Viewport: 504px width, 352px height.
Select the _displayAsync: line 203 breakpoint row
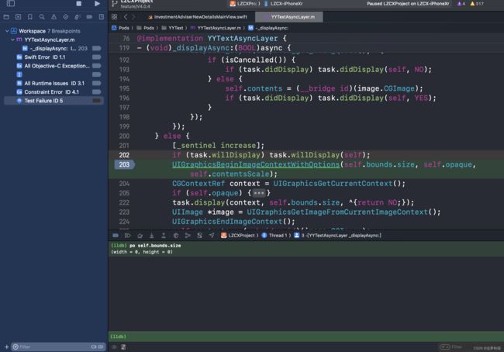coord(54,49)
